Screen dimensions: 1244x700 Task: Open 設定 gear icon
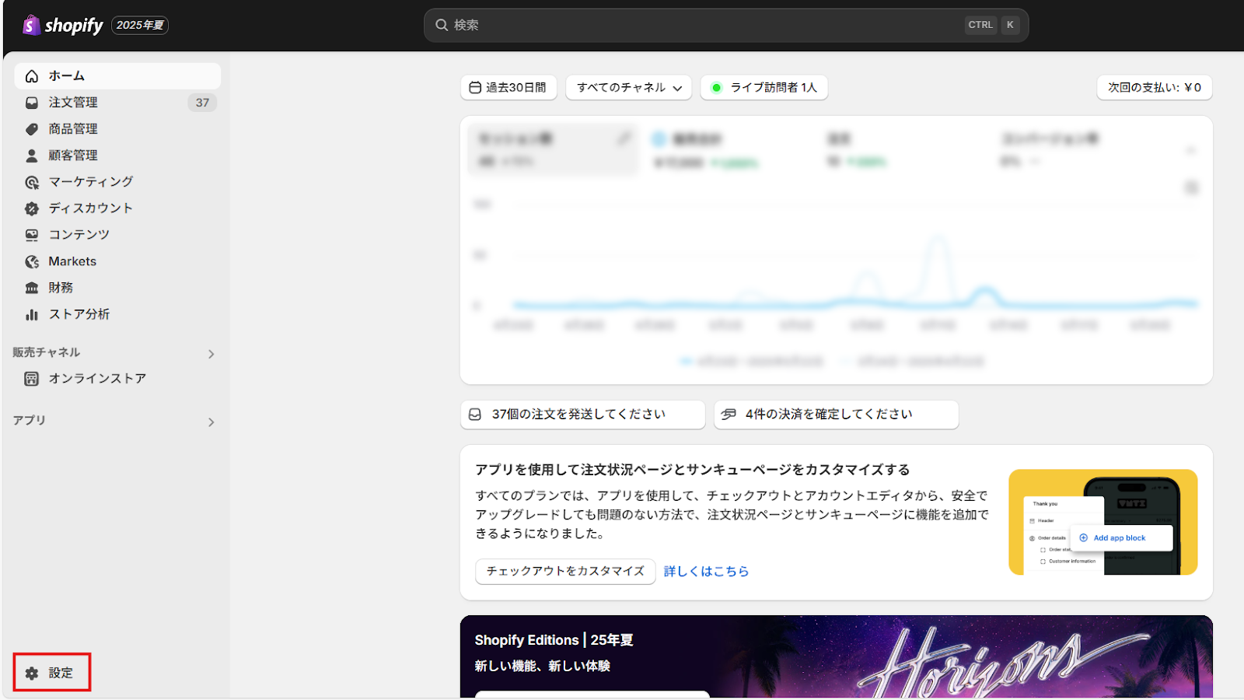click(x=32, y=674)
